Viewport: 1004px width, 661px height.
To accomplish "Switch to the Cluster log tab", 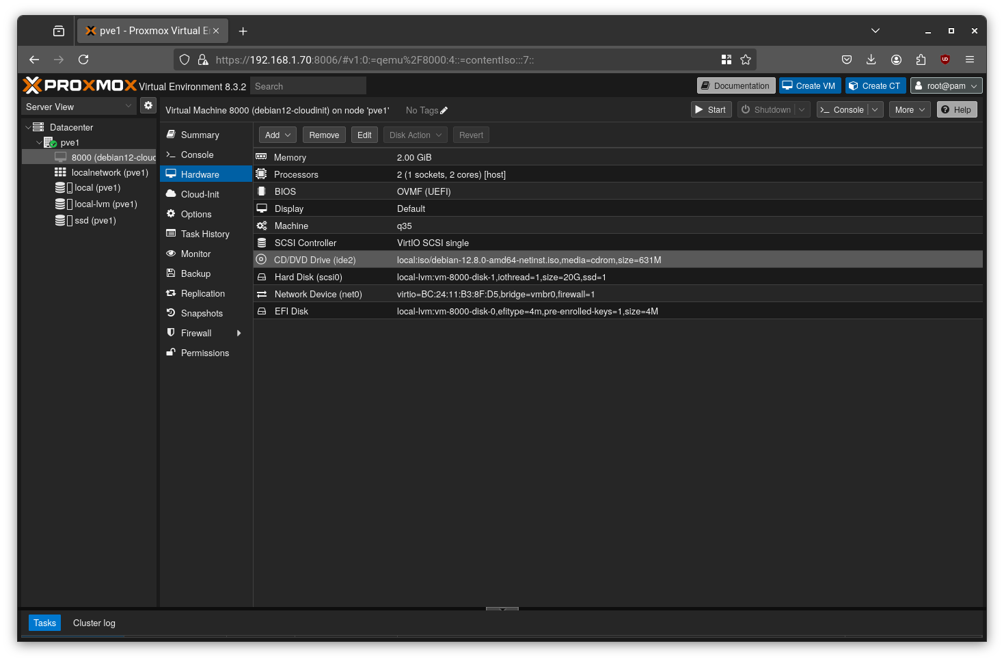I will coord(94,623).
